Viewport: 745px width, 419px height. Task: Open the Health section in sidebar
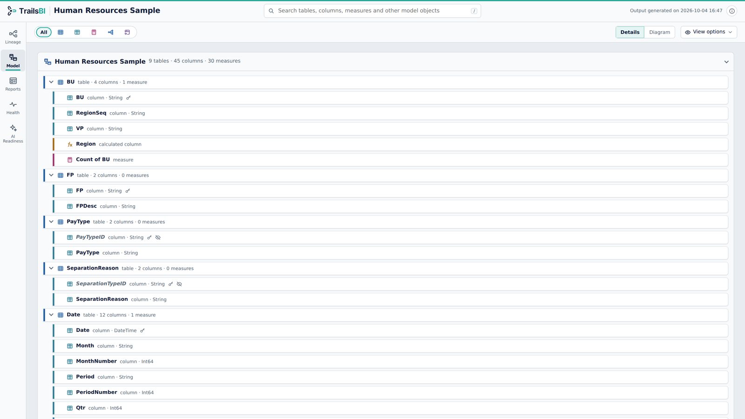click(x=13, y=108)
